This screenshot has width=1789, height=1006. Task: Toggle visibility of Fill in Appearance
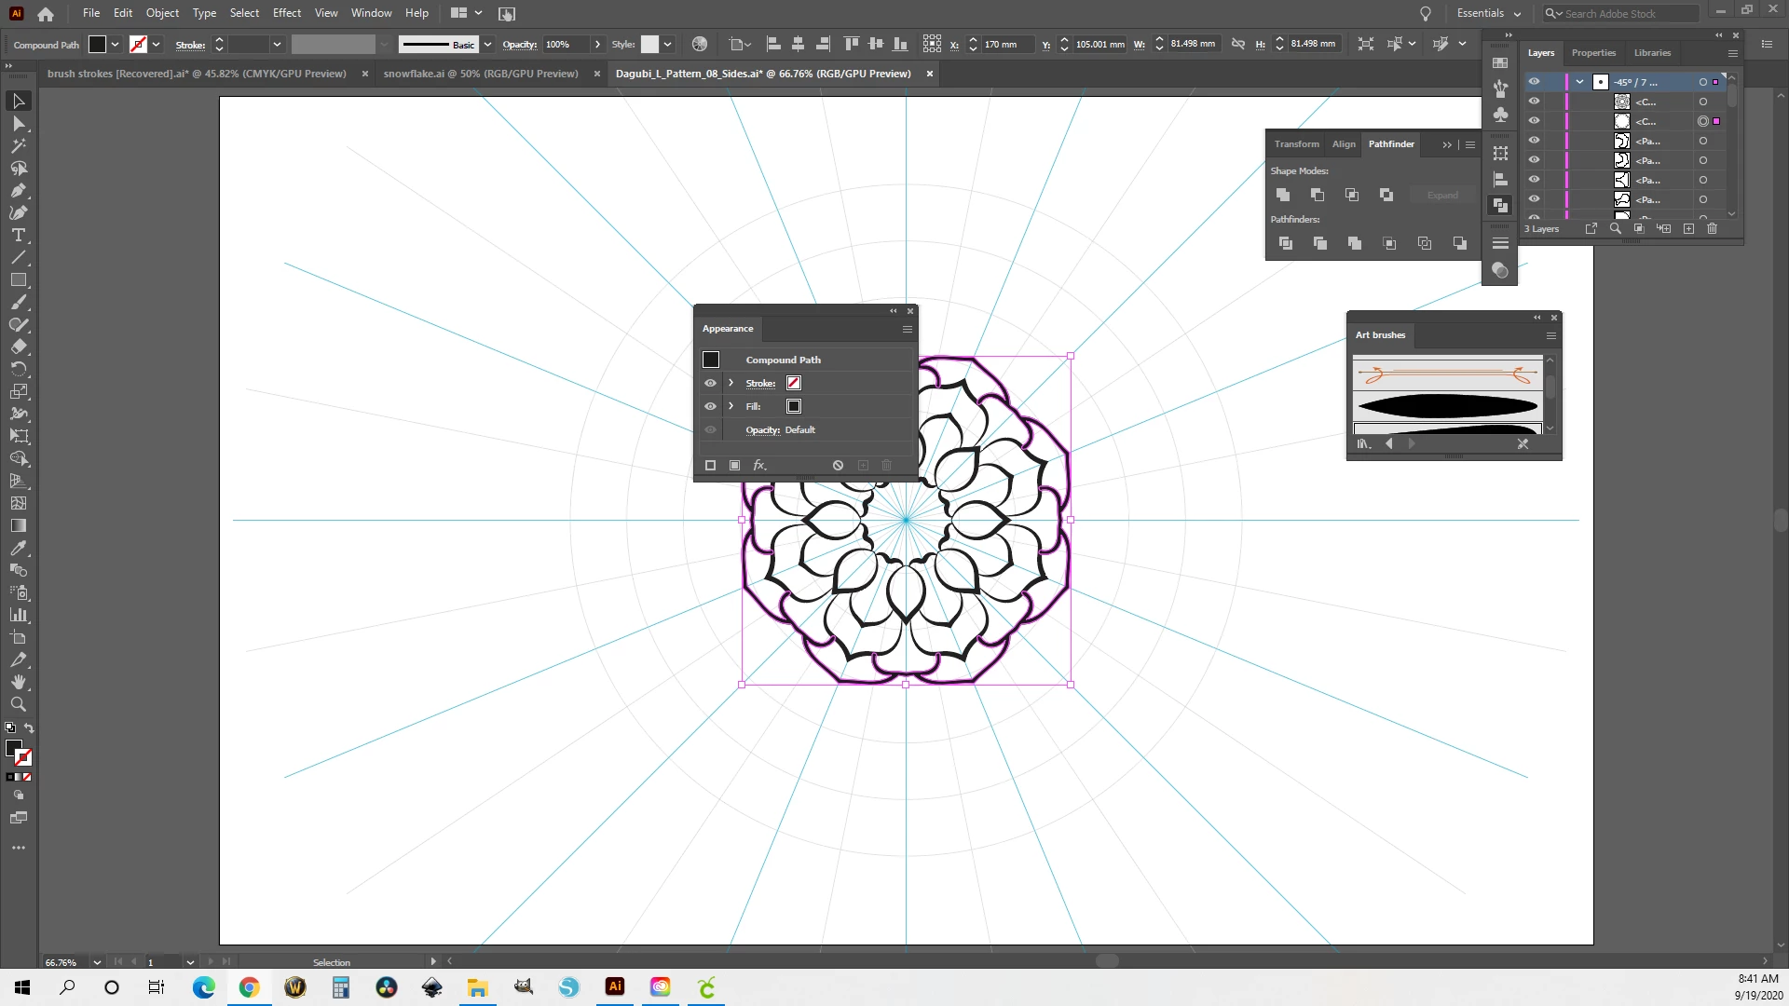(x=710, y=406)
